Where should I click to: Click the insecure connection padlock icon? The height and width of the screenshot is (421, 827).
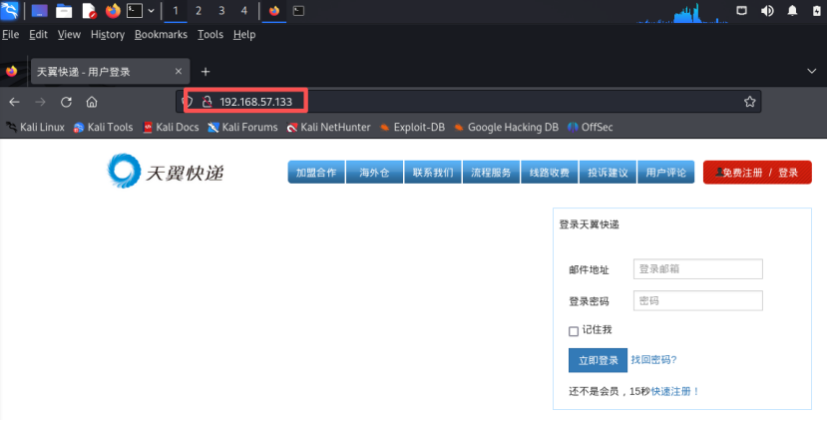207,102
